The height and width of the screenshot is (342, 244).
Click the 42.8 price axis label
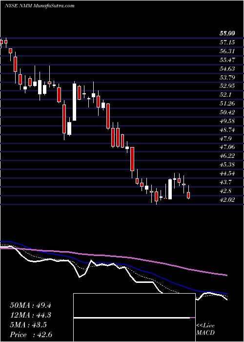pyautogui.click(x=225, y=192)
